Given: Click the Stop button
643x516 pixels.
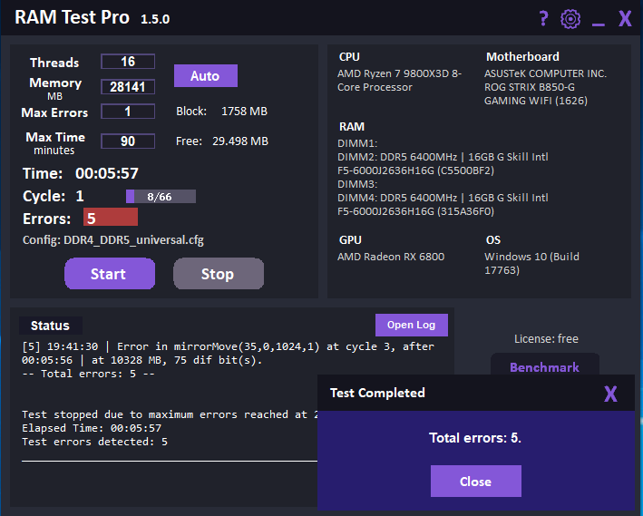Looking at the screenshot, I should [x=219, y=274].
